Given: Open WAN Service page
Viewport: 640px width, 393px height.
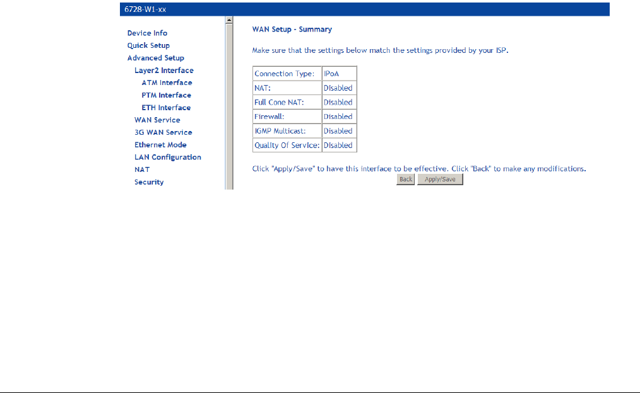Looking at the screenshot, I should (x=157, y=120).
